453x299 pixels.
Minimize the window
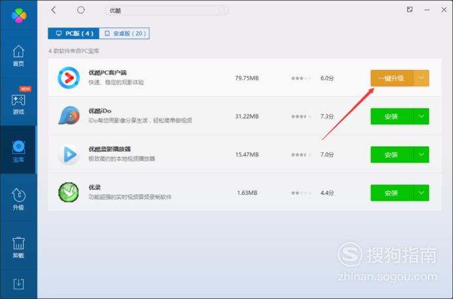[x=427, y=10]
